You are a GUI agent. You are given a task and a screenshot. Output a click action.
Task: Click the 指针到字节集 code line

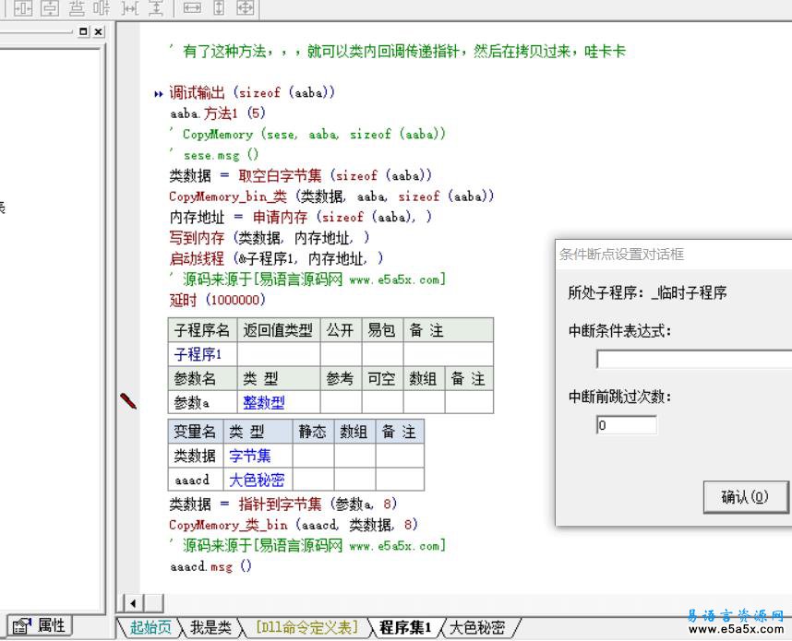(x=282, y=504)
